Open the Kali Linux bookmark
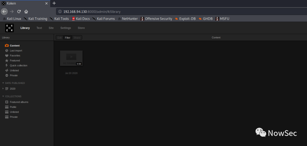The height and width of the screenshot is (146, 307). click(12, 19)
